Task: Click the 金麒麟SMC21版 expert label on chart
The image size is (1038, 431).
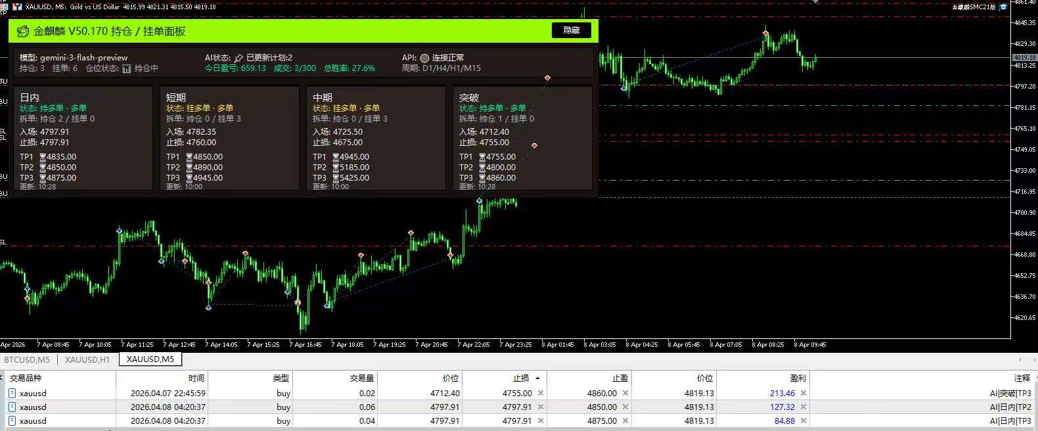Action: pyautogui.click(x=974, y=7)
